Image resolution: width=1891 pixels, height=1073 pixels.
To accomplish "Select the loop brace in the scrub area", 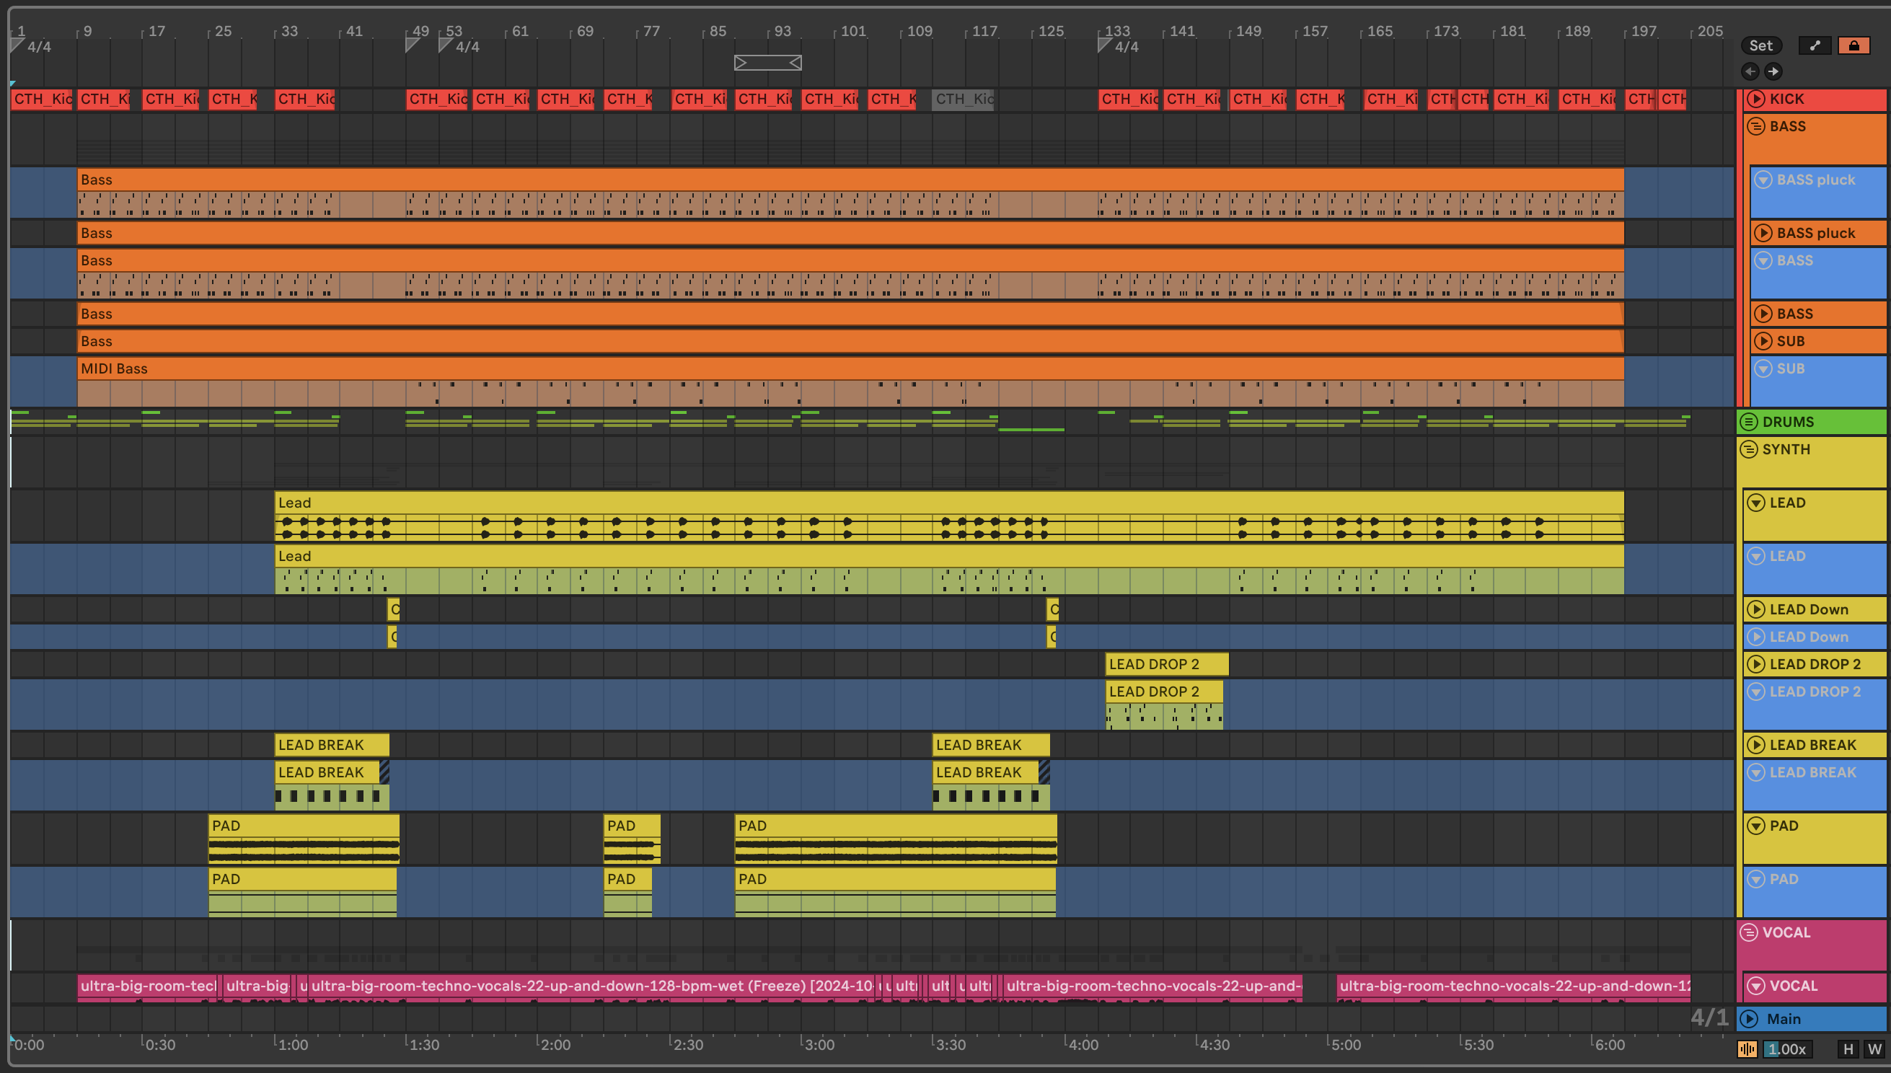I will [x=768, y=63].
